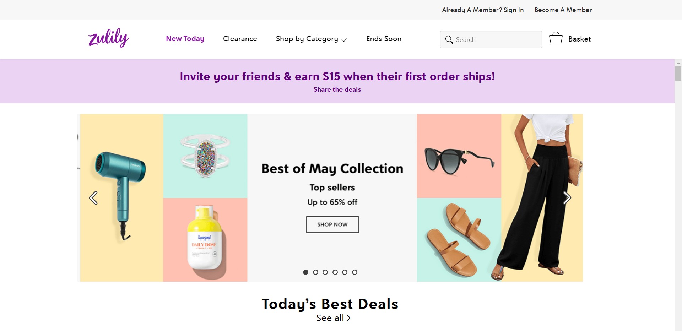682x331 pixels.
Task: Go to previous carousel slide arrow
Action: 93,198
